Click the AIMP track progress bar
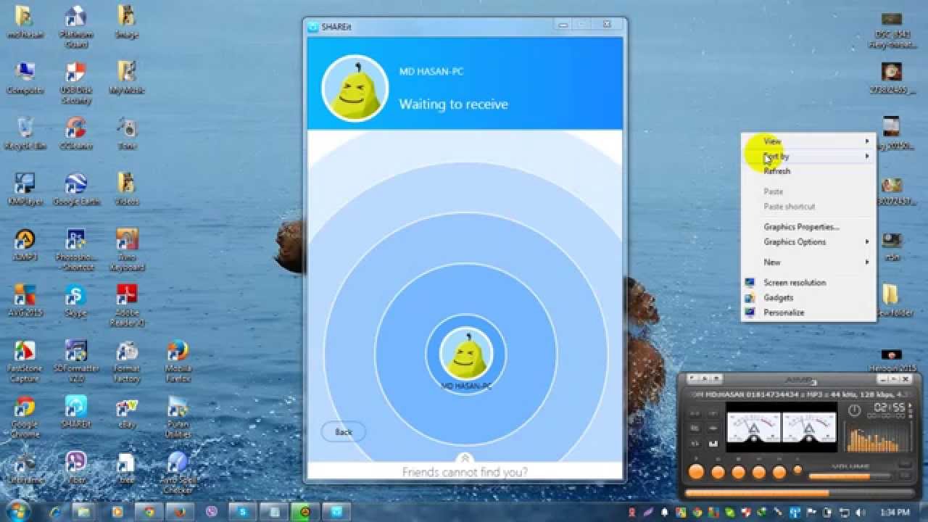The width and height of the screenshot is (928, 522). [x=799, y=493]
